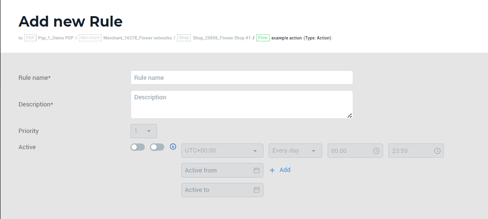Click the clock icon in the 23:59 field
The image size is (488, 219).
coord(437,151)
